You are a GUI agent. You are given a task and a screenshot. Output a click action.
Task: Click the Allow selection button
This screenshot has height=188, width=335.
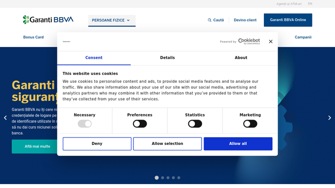coord(168,143)
